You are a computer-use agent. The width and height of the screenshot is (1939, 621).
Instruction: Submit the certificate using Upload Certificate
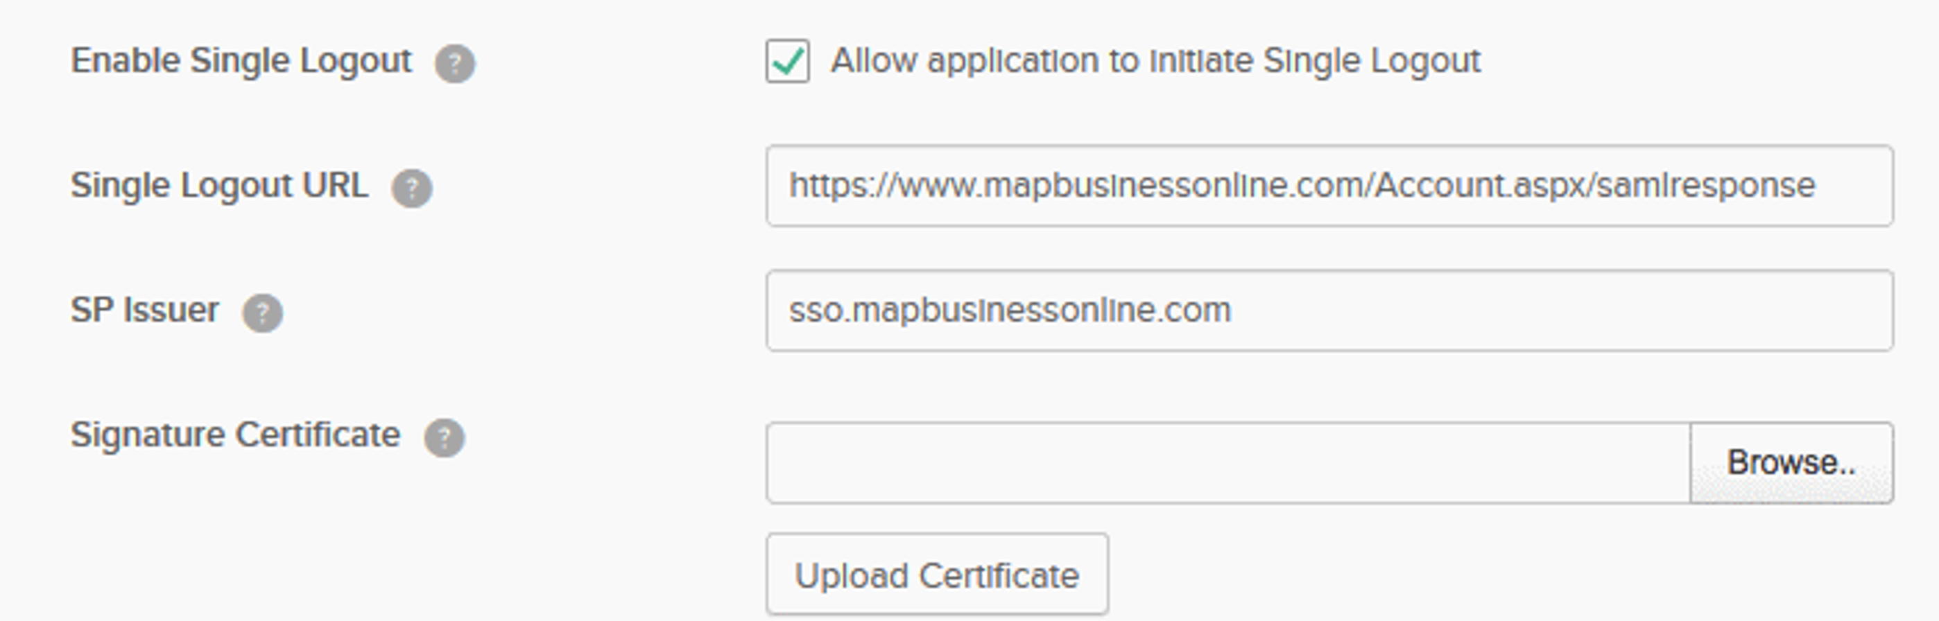click(x=937, y=575)
